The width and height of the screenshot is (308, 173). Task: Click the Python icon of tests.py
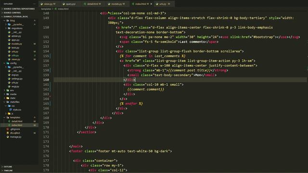pos(9,48)
